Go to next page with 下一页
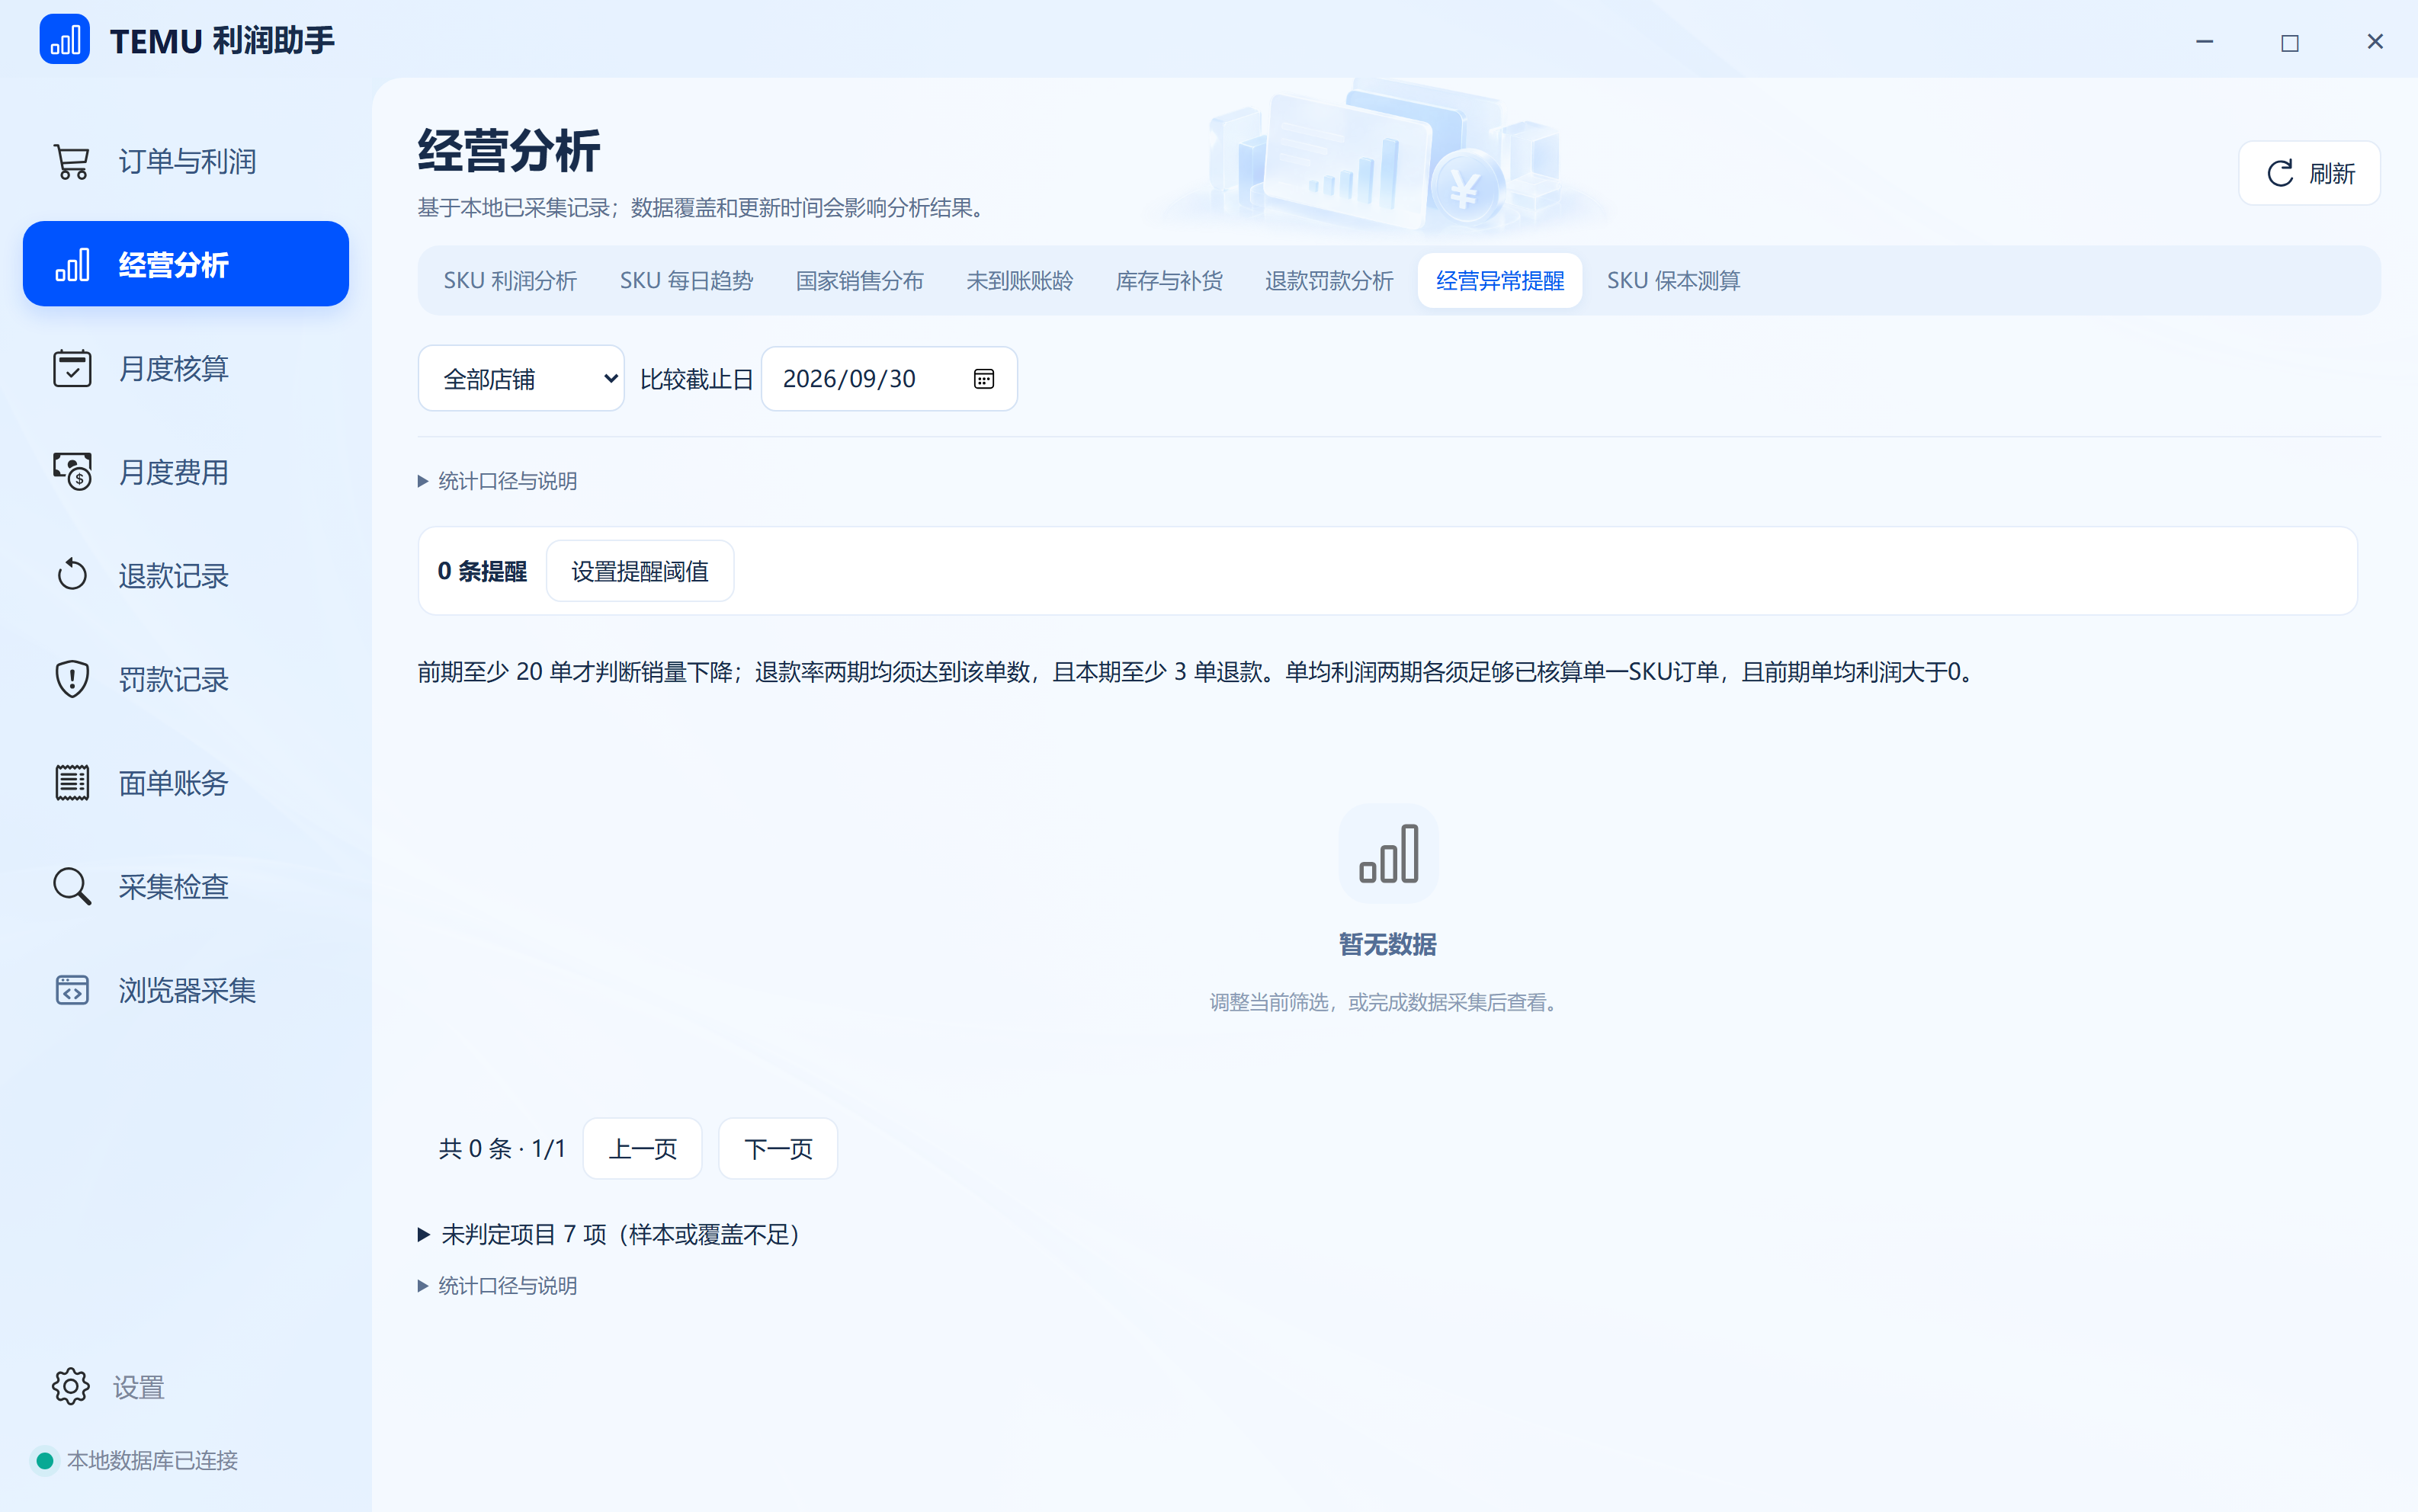Viewport: 2418px width, 1512px height. tap(778, 1149)
